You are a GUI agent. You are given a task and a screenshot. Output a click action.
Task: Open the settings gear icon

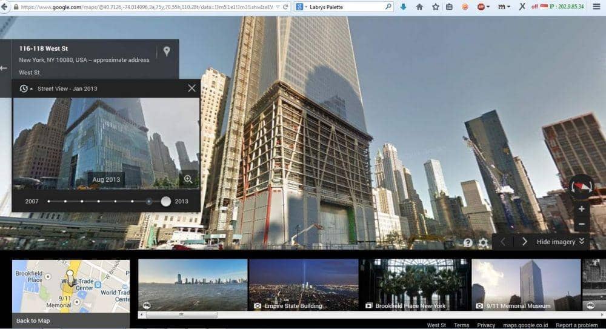483,242
